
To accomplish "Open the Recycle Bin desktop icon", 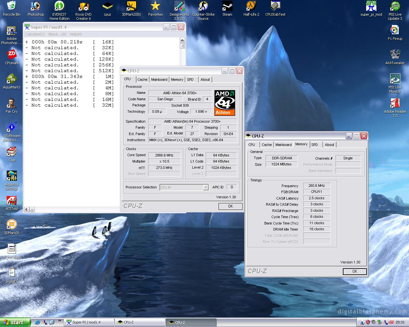I will 12,9.
